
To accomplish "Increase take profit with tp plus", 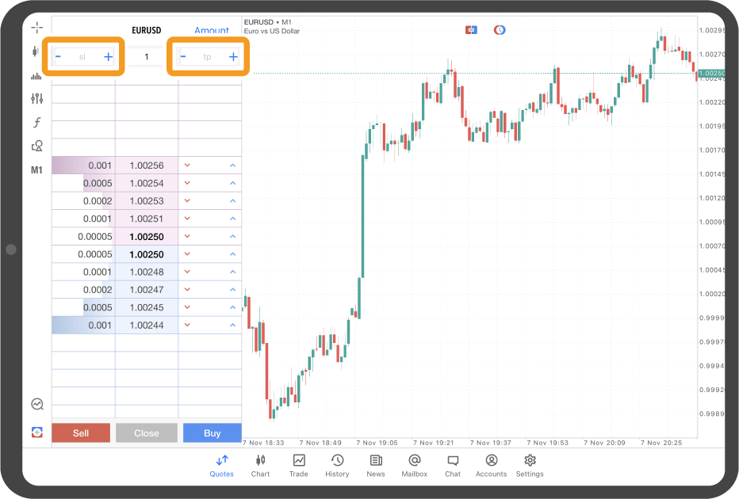I will tap(233, 57).
